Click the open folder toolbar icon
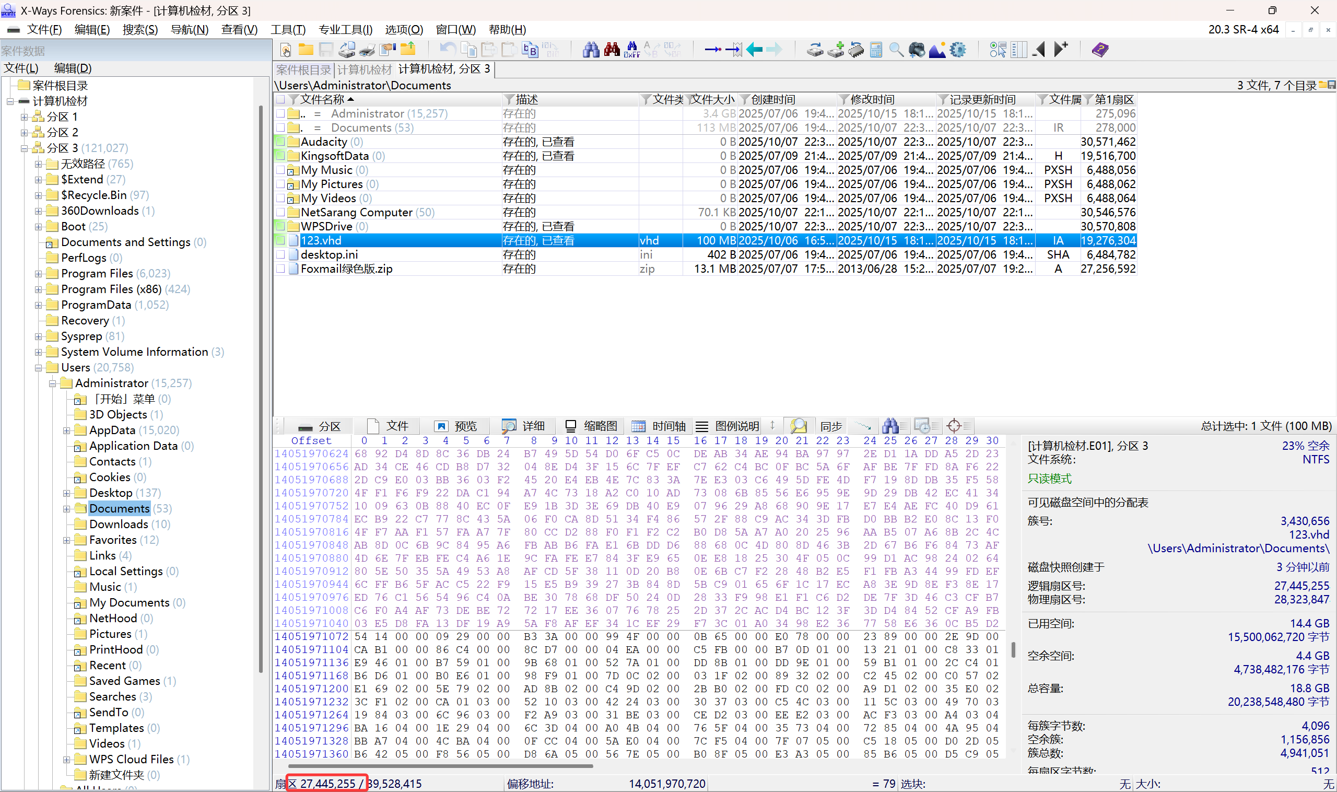The width and height of the screenshot is (1337, 792). pyautogui.click(x=306, y=50)
